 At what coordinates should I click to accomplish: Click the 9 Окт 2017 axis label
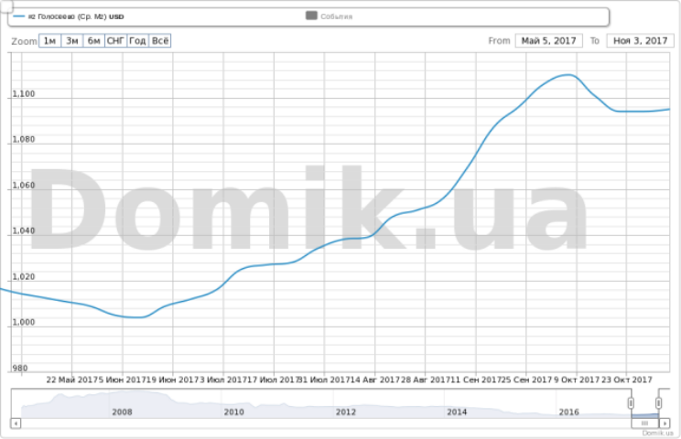(577, 380)
